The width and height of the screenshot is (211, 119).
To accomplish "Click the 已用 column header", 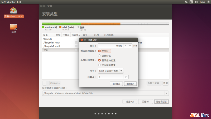I will [x=98, y=35].
